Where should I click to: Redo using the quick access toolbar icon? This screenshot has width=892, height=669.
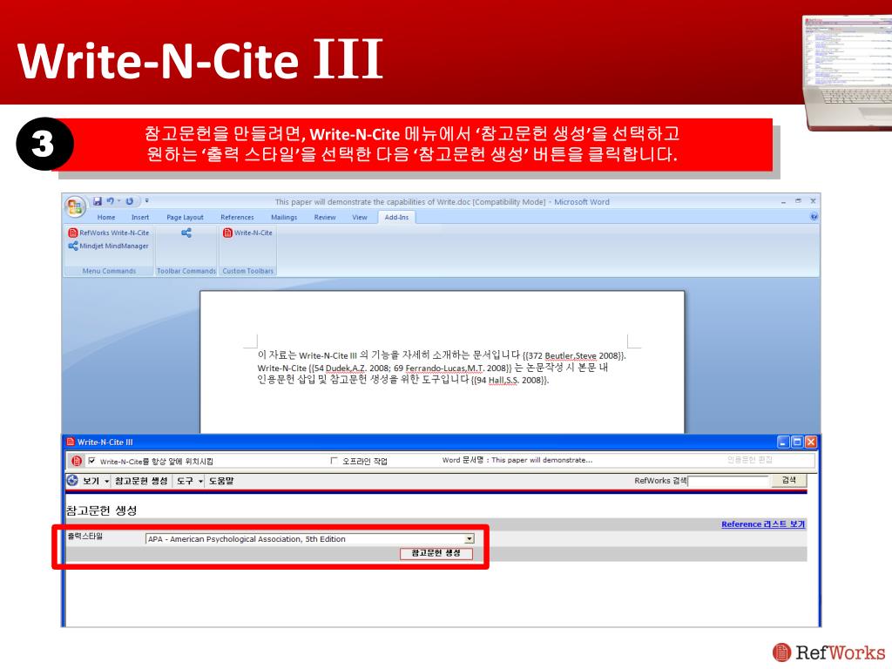[x=130, y=201]
